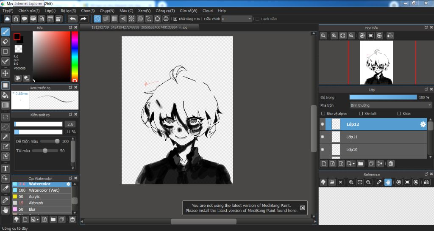Undock the Lớp layer panel
The image size is (434, 231).
426,90
